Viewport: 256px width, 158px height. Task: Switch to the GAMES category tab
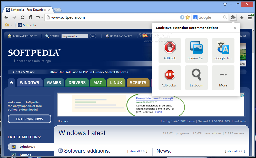pos(54,83)
